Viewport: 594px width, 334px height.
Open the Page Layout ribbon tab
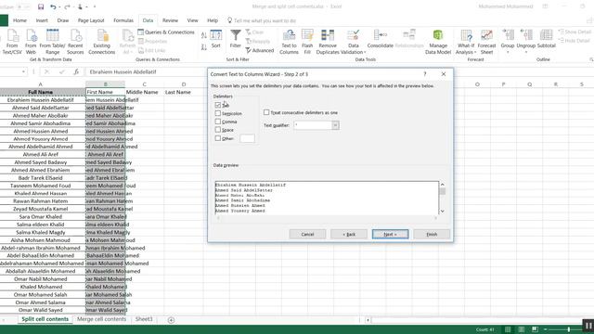(x=91, y=20)
